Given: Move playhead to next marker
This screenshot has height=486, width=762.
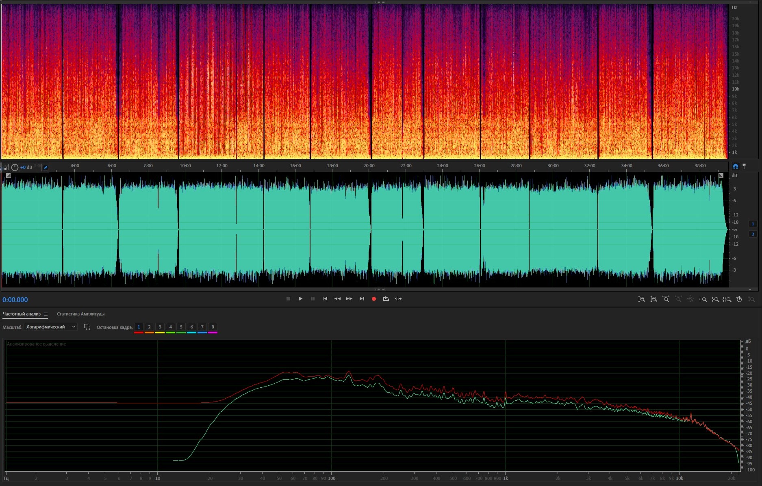Looking at the screenshot, I should tap(362, 299).
